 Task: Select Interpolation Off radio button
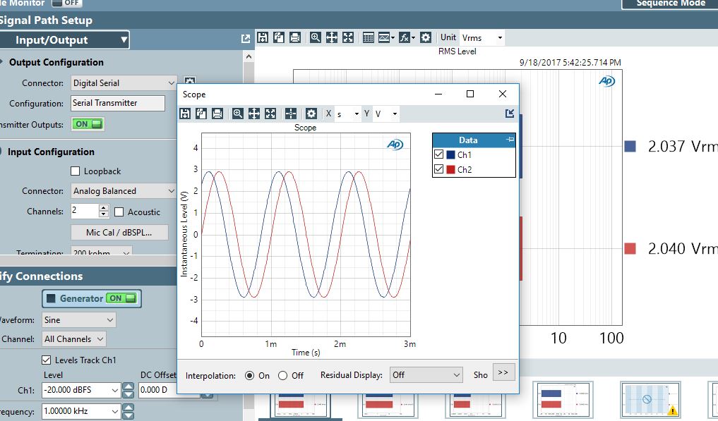[x=283, y=376]
